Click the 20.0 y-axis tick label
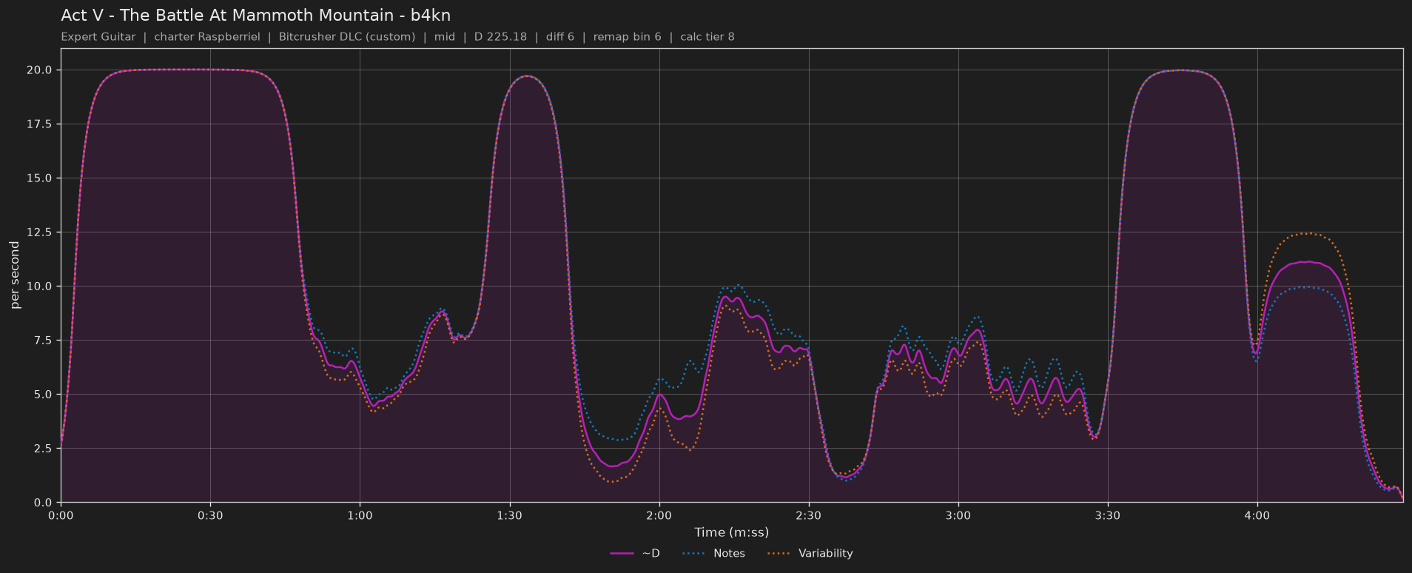The width and height of the screenshot is (1412, 573). tap(39, 70)
